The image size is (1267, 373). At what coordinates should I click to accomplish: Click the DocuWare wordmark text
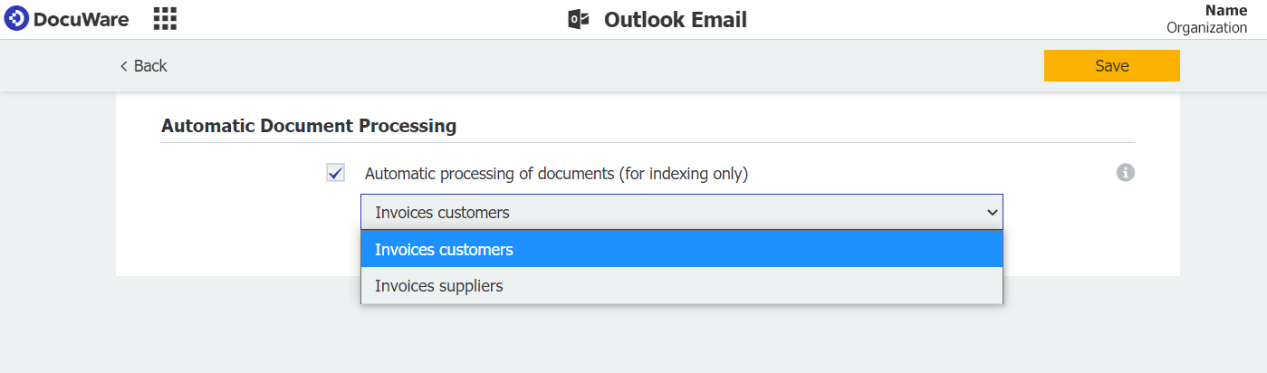click(82, 19)
